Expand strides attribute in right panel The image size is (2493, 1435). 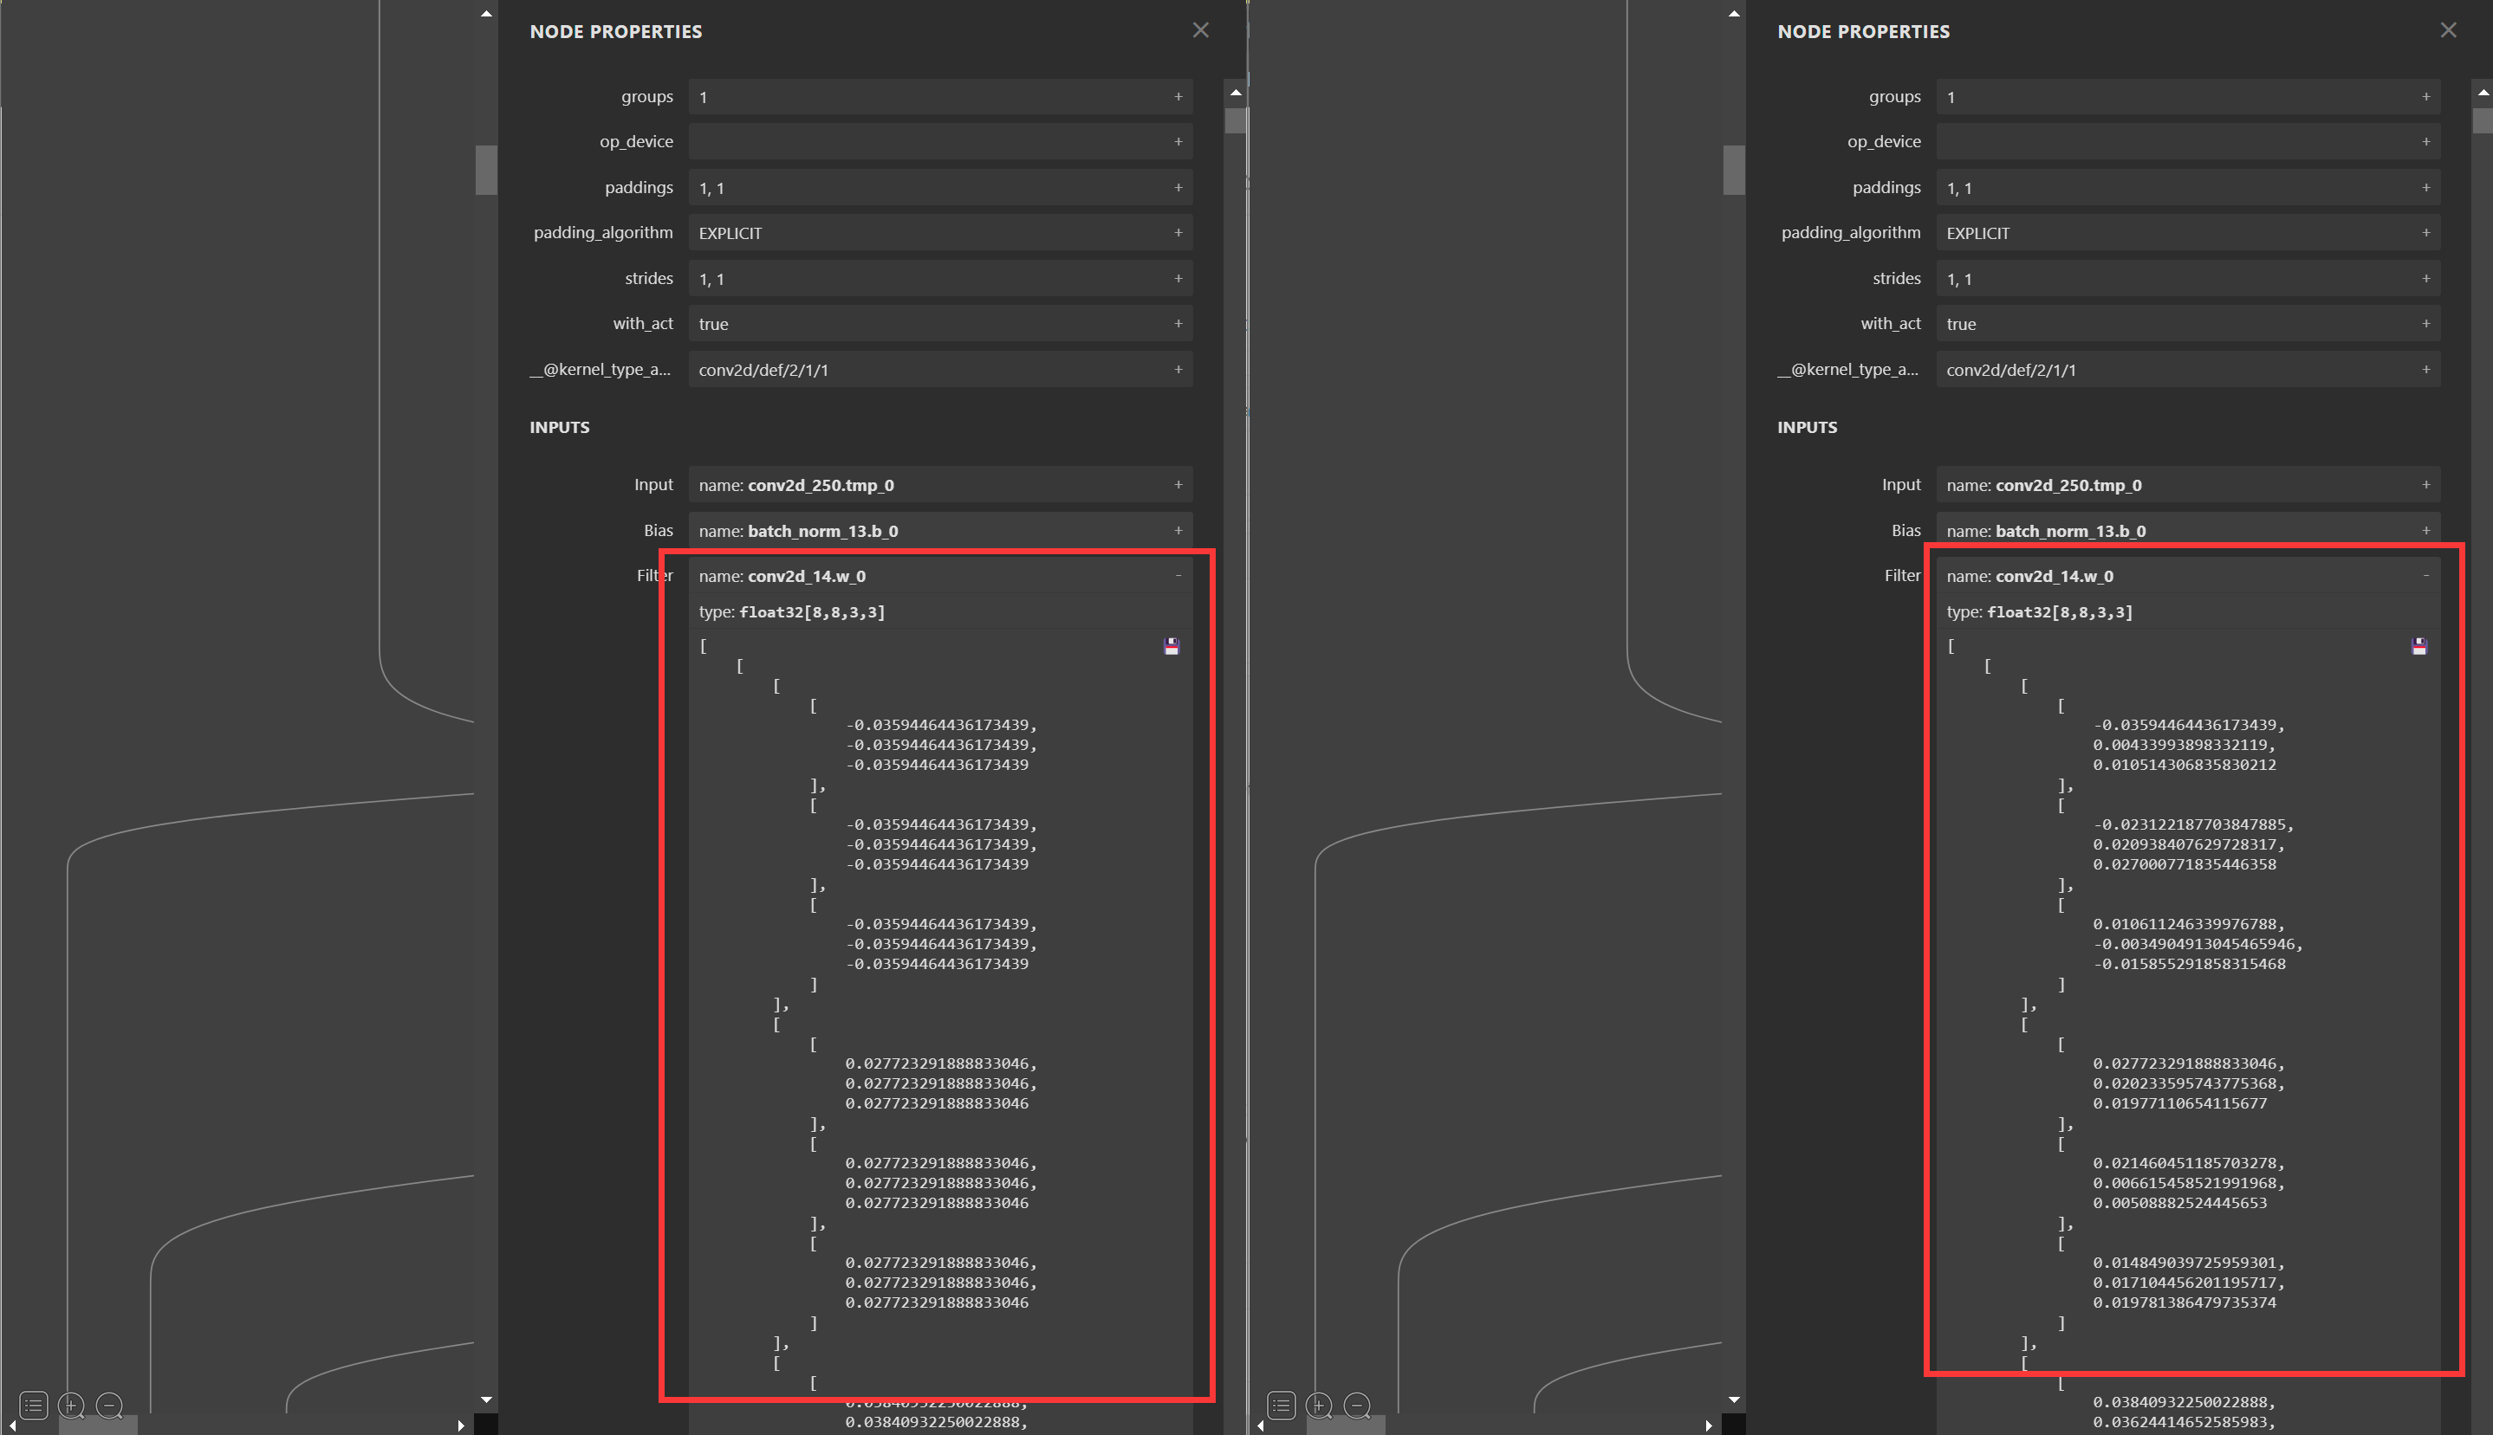tap(2425, 279)
